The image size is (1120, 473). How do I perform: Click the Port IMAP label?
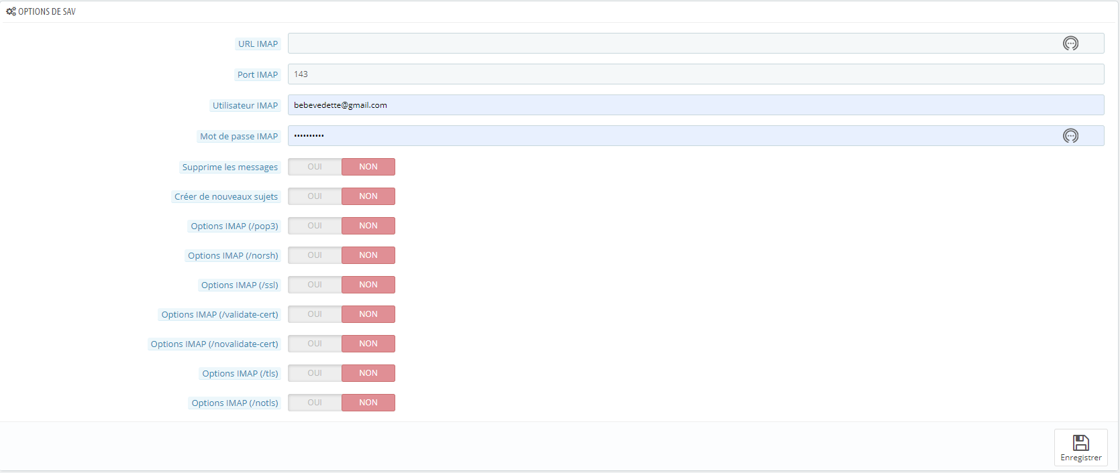click(x=258, y=75)
